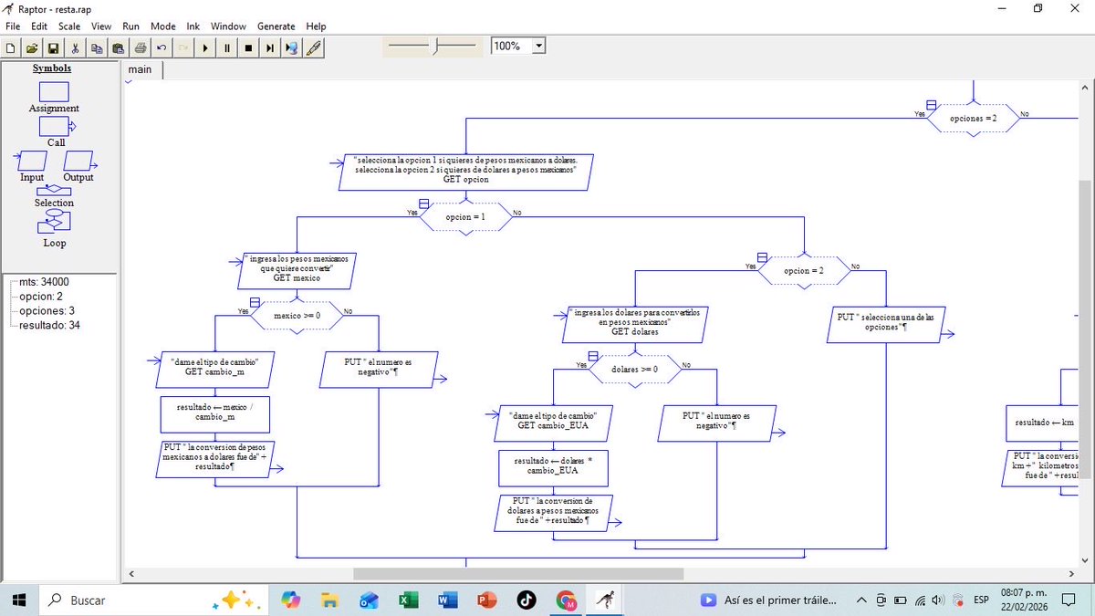Click the test against server icon

292,47
